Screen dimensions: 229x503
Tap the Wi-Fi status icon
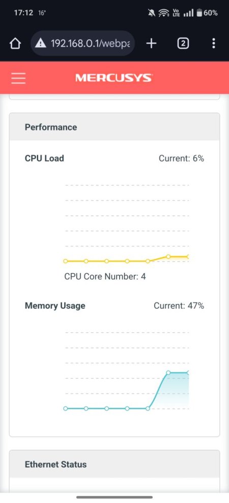point(164,13)
